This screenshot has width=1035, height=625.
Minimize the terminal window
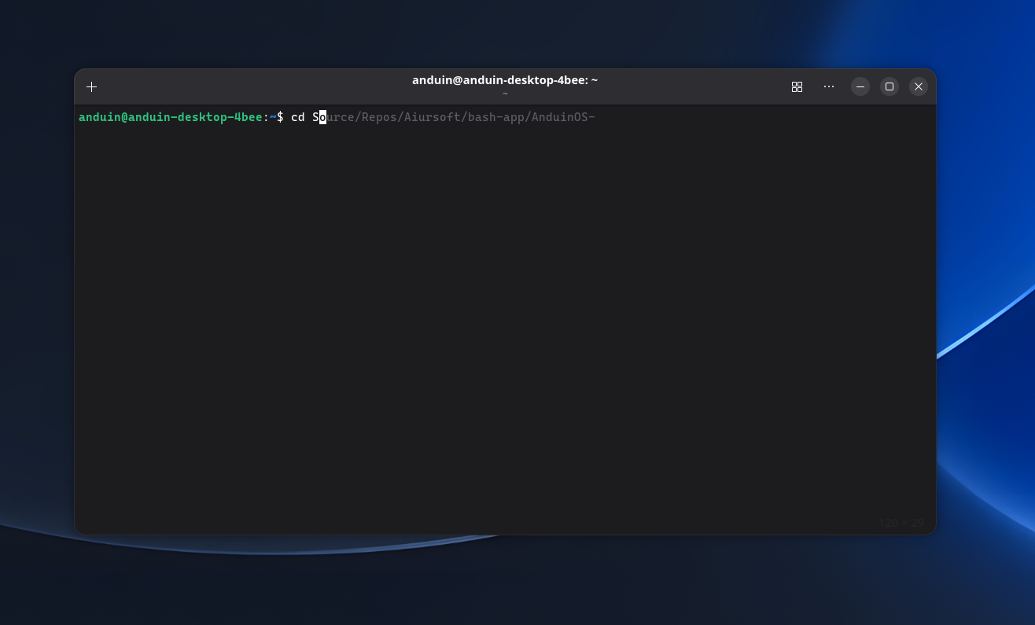860,86
